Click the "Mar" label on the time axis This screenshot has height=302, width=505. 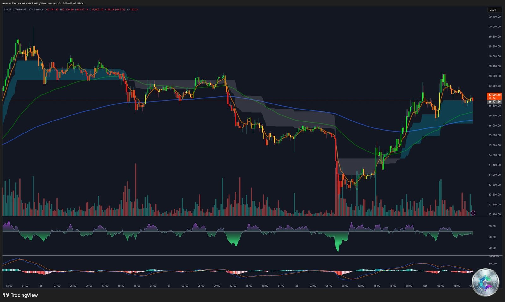pyautogui.click(x=425, y=285)
